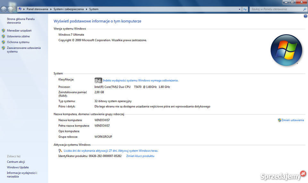
Task: Click Zmień ustawienia link
Action: 293,120
